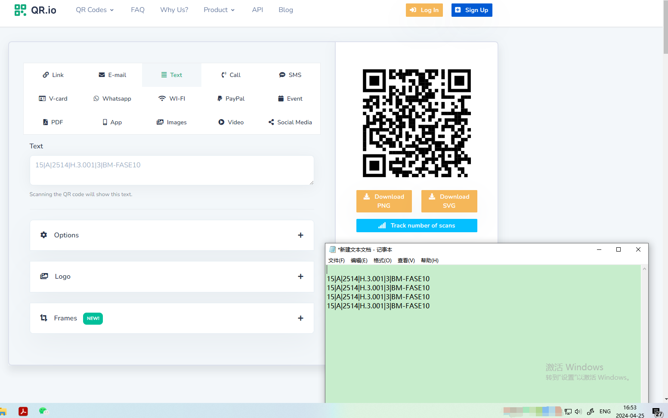
Task: Click the Notepad title bar icon
Action: [x=332, y=249]
